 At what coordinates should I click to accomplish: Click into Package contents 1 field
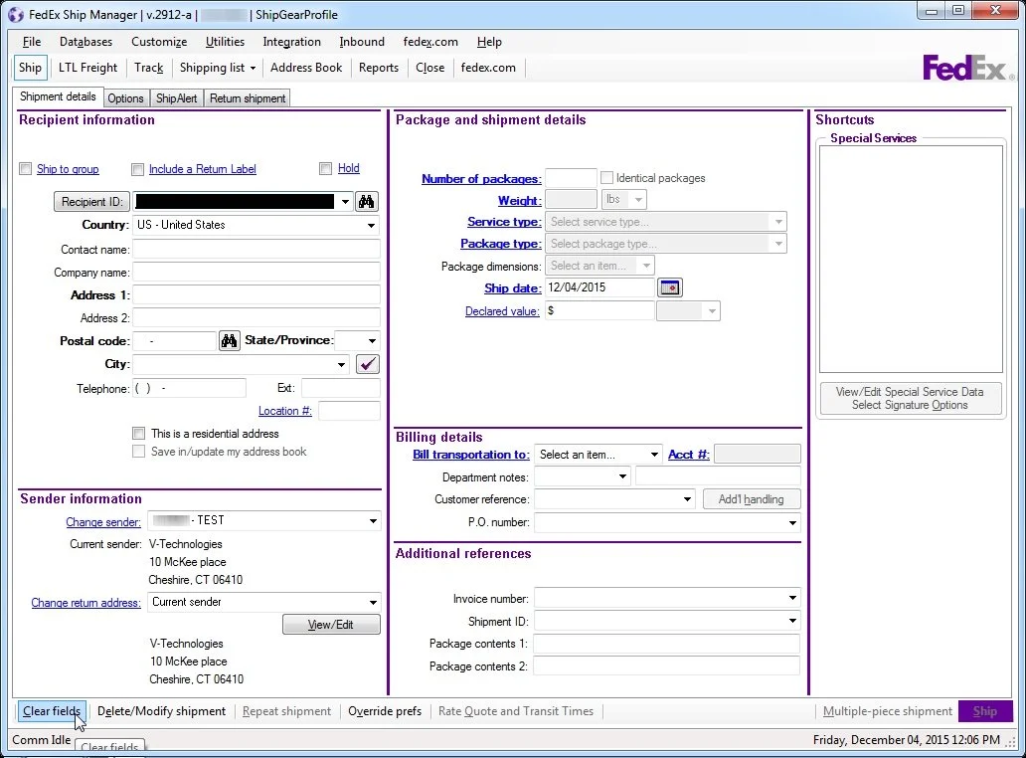coord(667,645)
